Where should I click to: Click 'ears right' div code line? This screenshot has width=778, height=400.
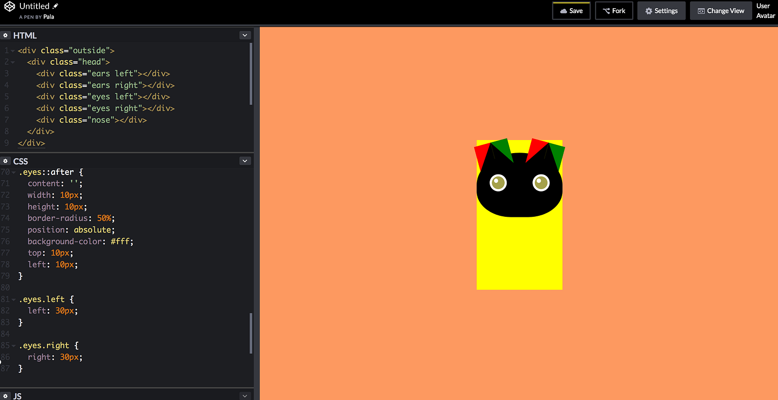coord(106,86)
